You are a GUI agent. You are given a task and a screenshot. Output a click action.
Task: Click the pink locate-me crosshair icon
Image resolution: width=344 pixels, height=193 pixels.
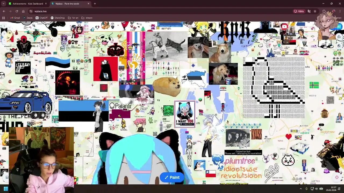point(337,177)
